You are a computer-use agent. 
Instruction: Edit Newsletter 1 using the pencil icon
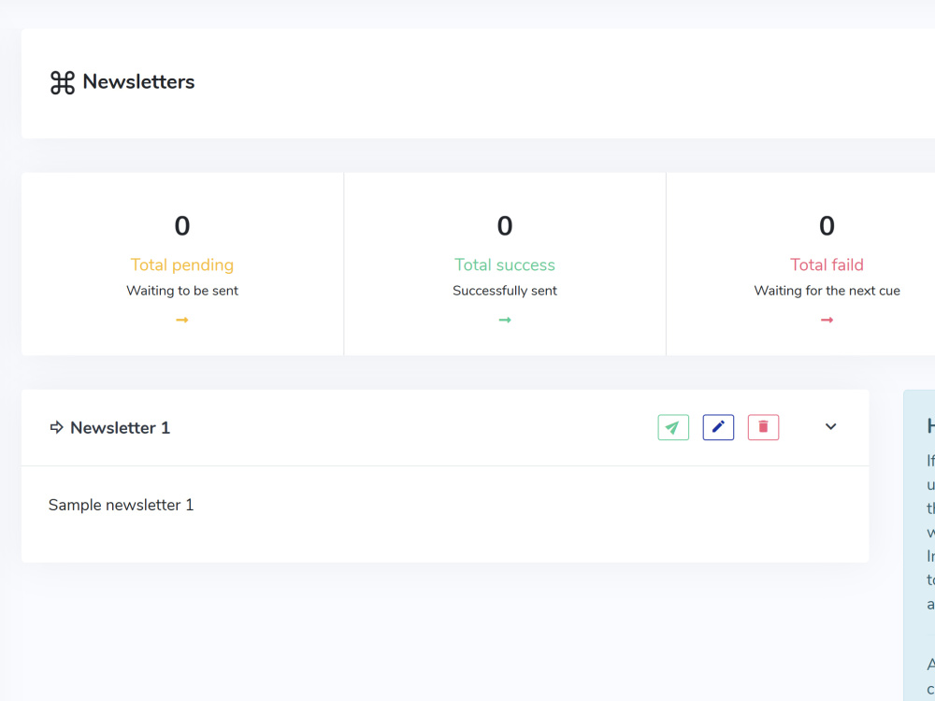point(718,427)
